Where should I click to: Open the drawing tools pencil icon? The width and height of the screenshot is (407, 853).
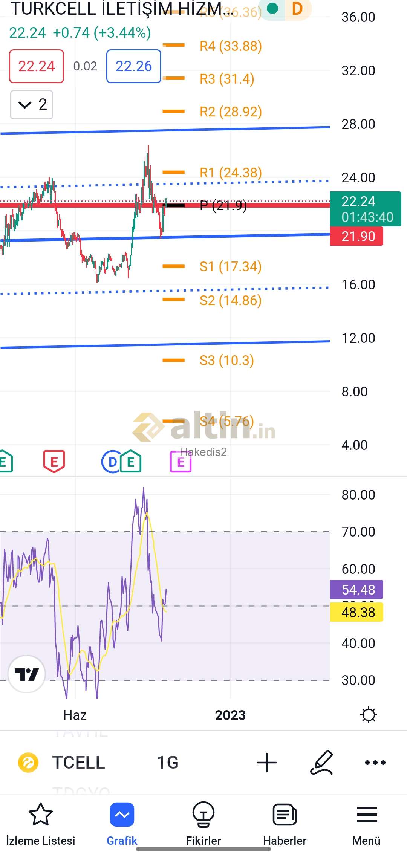[x=322, y=762]
